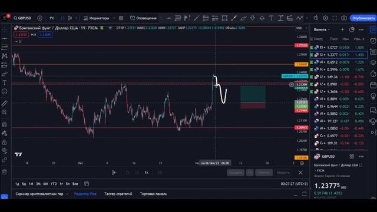Select the crosshair cursor tool in left sidebar
The image size is (377, 212).
coord(5,29)
